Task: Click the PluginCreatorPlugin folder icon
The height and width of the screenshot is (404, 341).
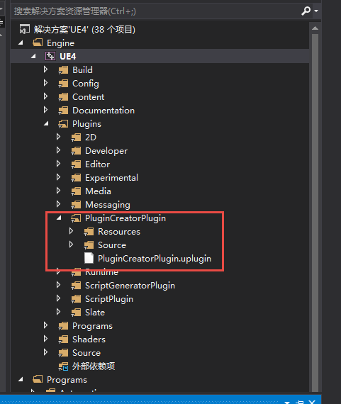Action: coord(76,218)
